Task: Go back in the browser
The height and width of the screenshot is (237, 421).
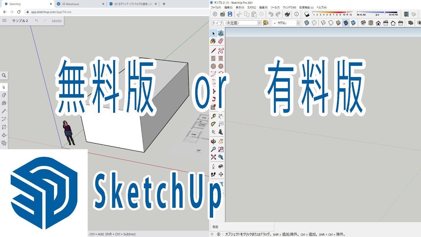Action: pyautogui.click(x=5, y=12)
